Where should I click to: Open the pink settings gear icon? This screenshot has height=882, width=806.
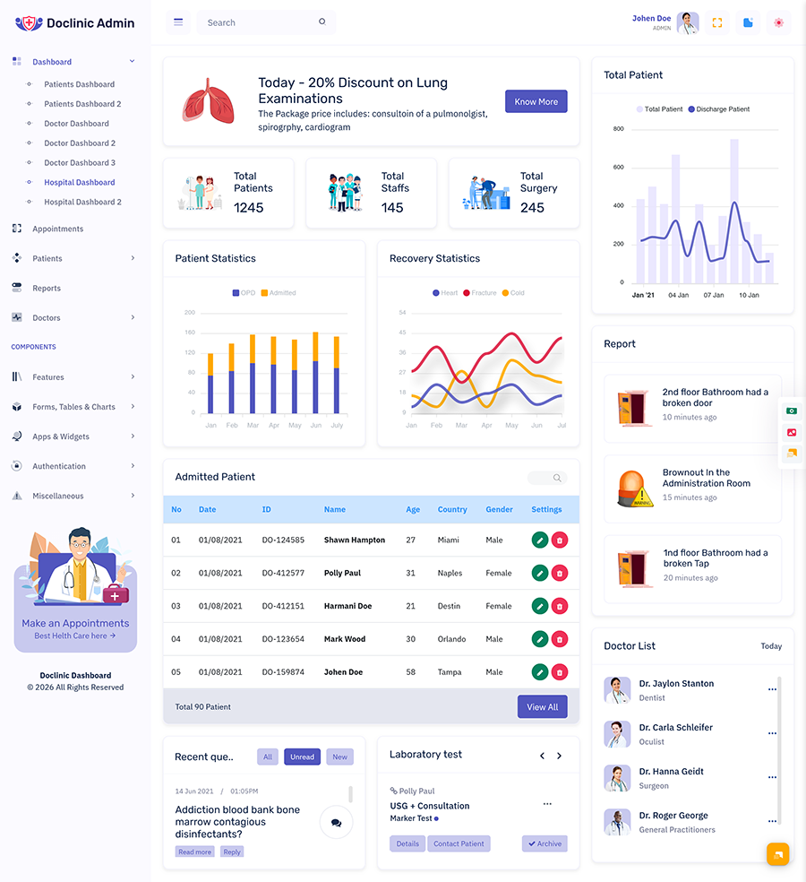[778, 22]
